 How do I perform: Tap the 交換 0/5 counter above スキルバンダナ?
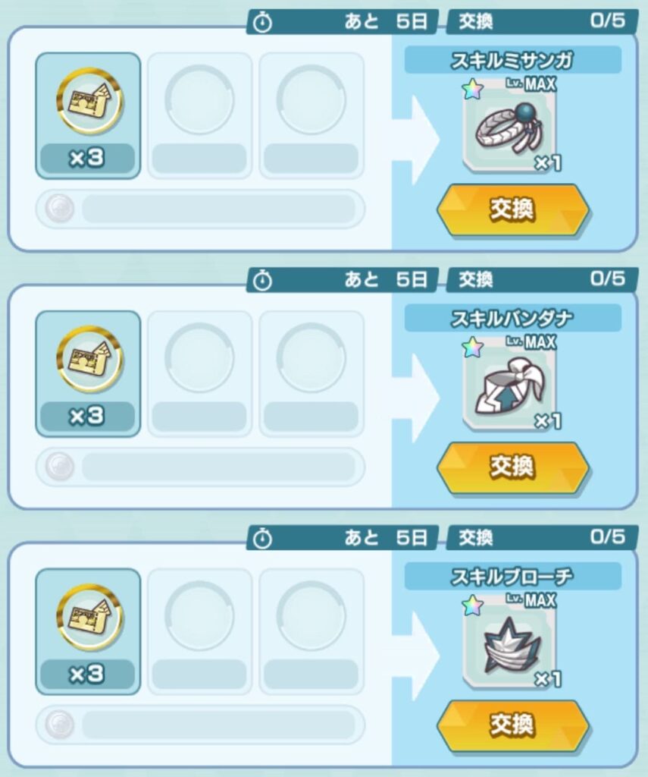coord(542,279)
